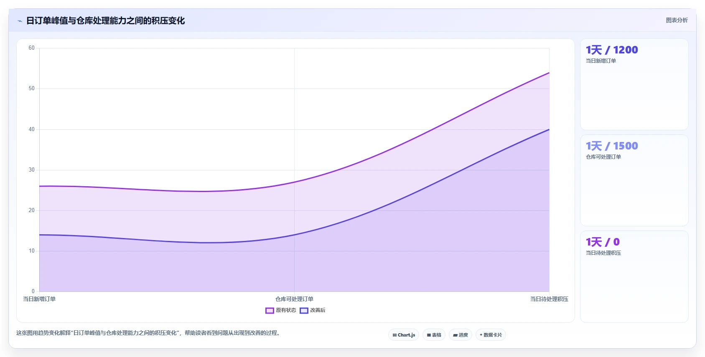The width and height of the screenshot is (705, 357).
Task: Click the chart title 日订单峰值与仓库处理能力之间的积压变化
Action: pos(105,21)
